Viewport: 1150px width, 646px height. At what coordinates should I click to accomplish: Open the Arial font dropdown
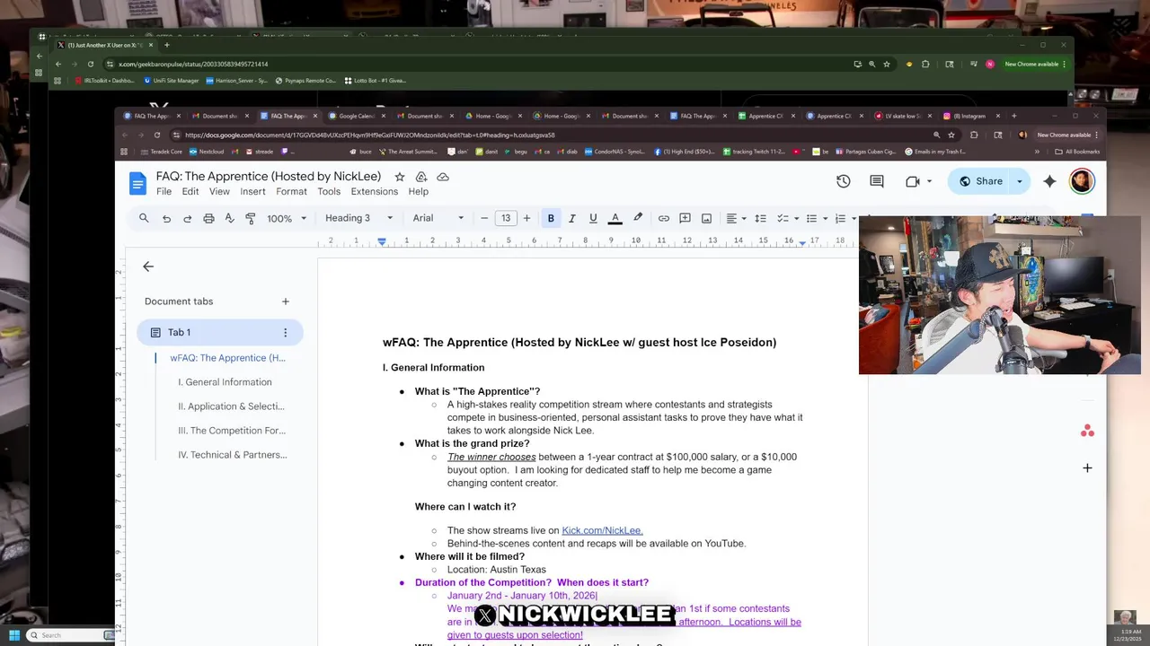tap(438, 218)
